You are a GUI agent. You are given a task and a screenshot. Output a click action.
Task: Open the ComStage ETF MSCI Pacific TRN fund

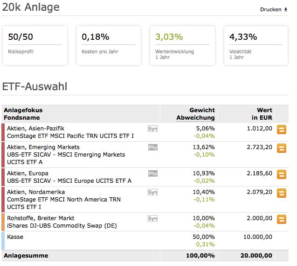coord(70,136)
